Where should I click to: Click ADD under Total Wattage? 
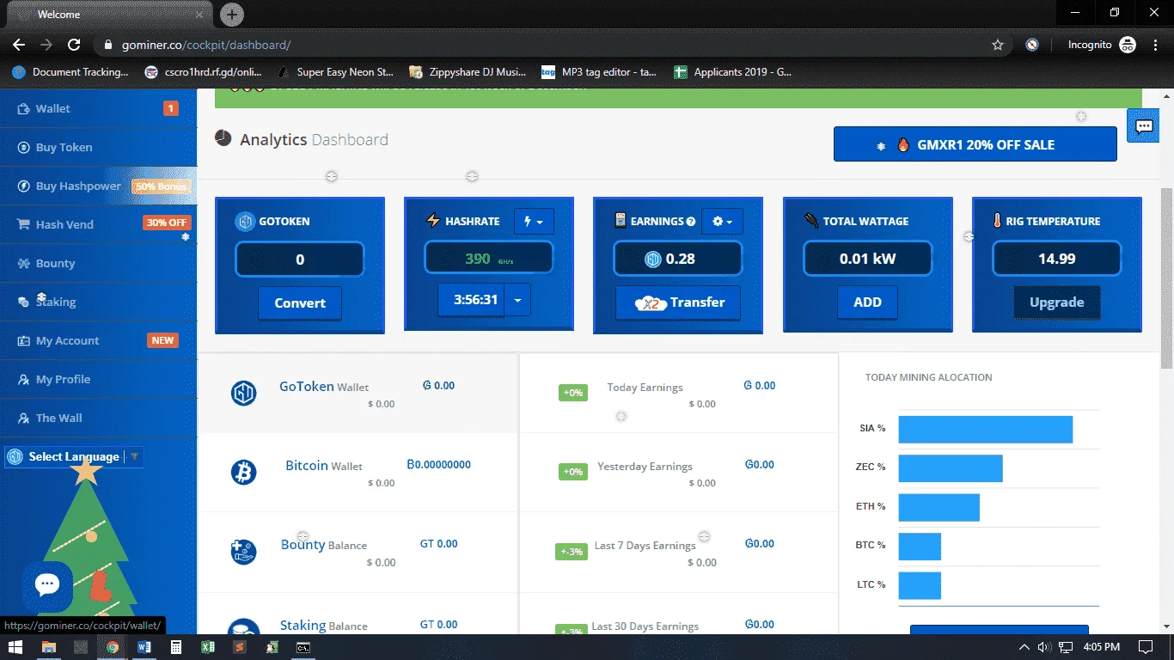867,302
